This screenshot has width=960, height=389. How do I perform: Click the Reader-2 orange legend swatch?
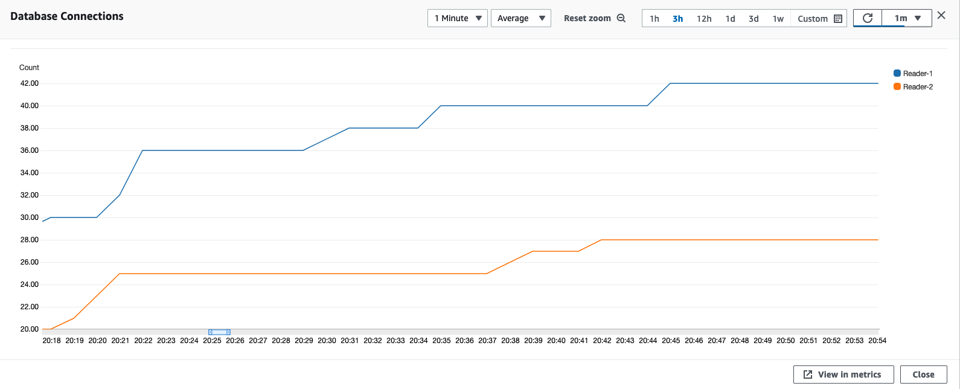[x=897, y=86]
